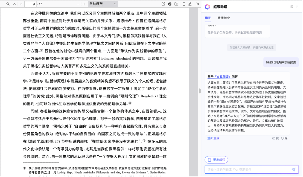
Task: Zoom in the PDF document
Action: coord(84,4)
